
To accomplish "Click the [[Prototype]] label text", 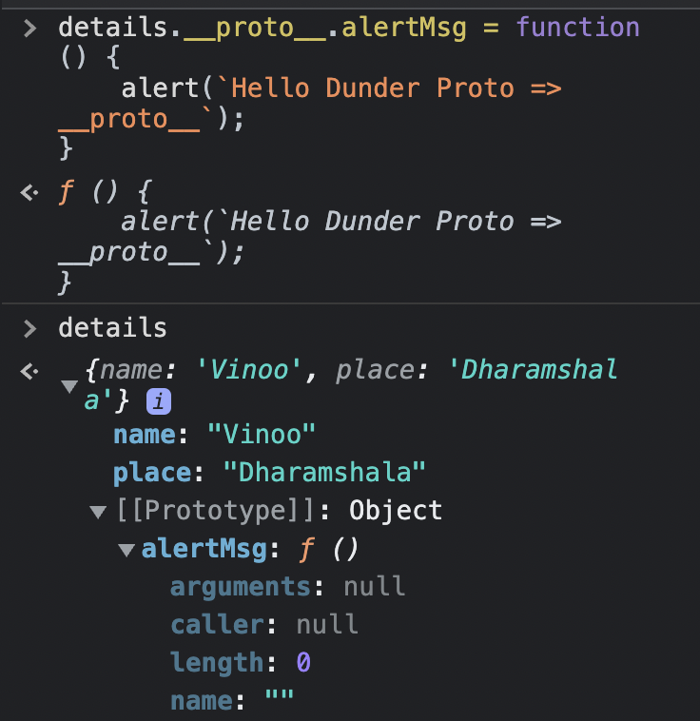I will pos(215,511).
